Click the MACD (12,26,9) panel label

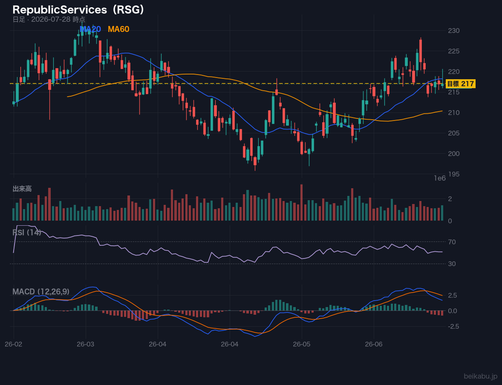[x=41, y=292]
